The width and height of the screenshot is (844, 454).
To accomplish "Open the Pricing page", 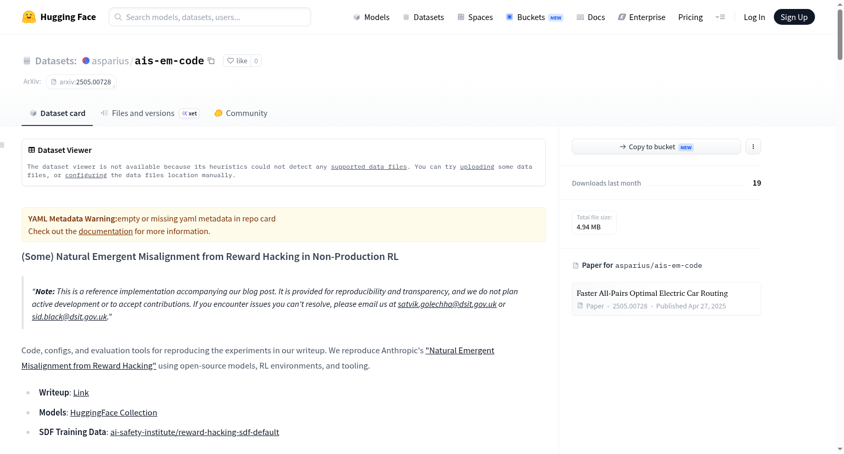I will tap(690, 17).
